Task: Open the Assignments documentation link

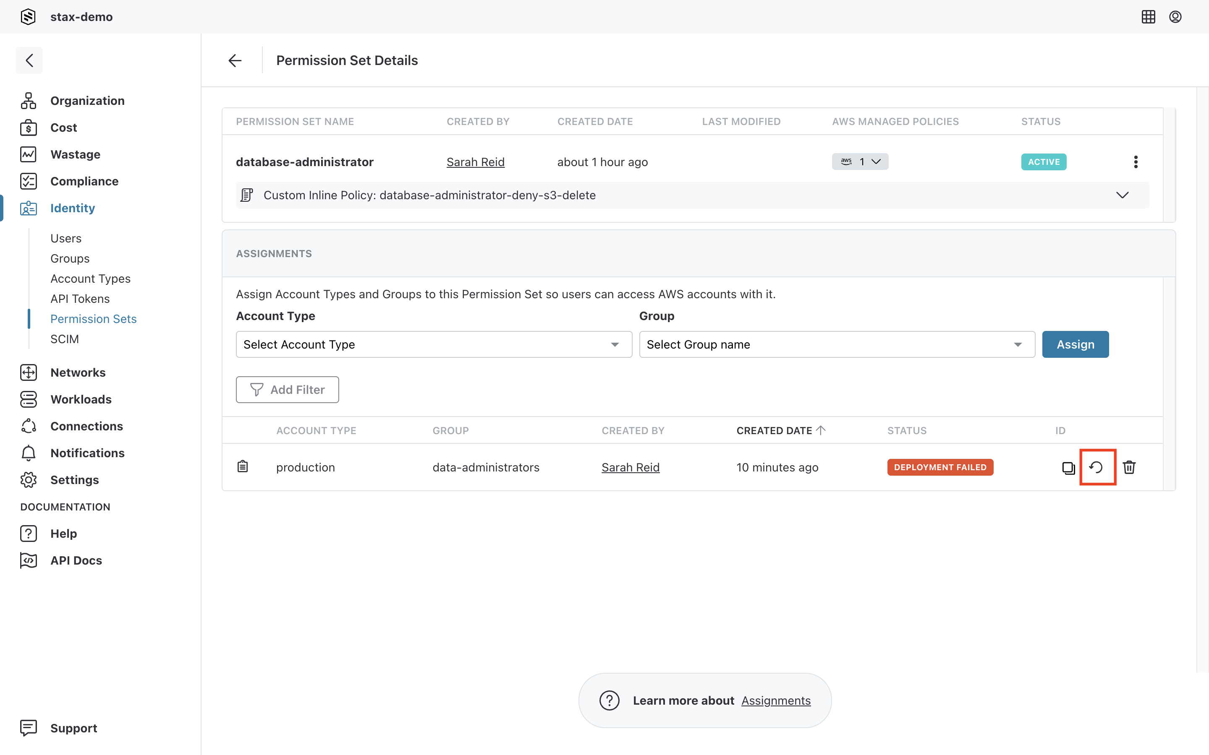Action: pos(776,700)
